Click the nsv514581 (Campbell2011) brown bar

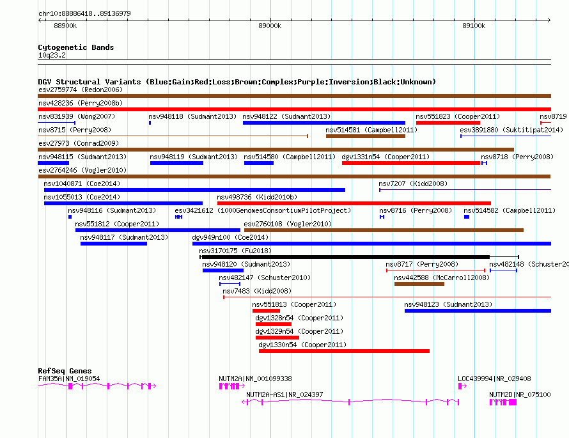pyautogui.click(x=366, y=136)
